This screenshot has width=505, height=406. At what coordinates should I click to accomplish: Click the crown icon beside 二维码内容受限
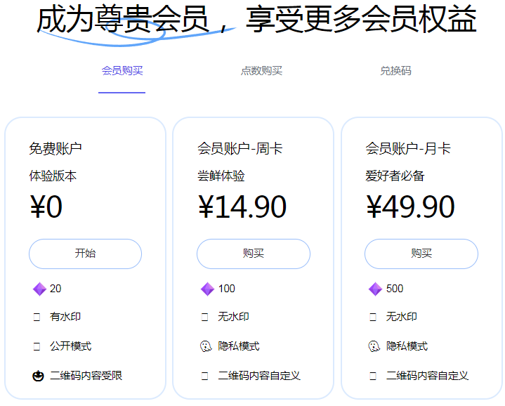[x=38, y=376]
